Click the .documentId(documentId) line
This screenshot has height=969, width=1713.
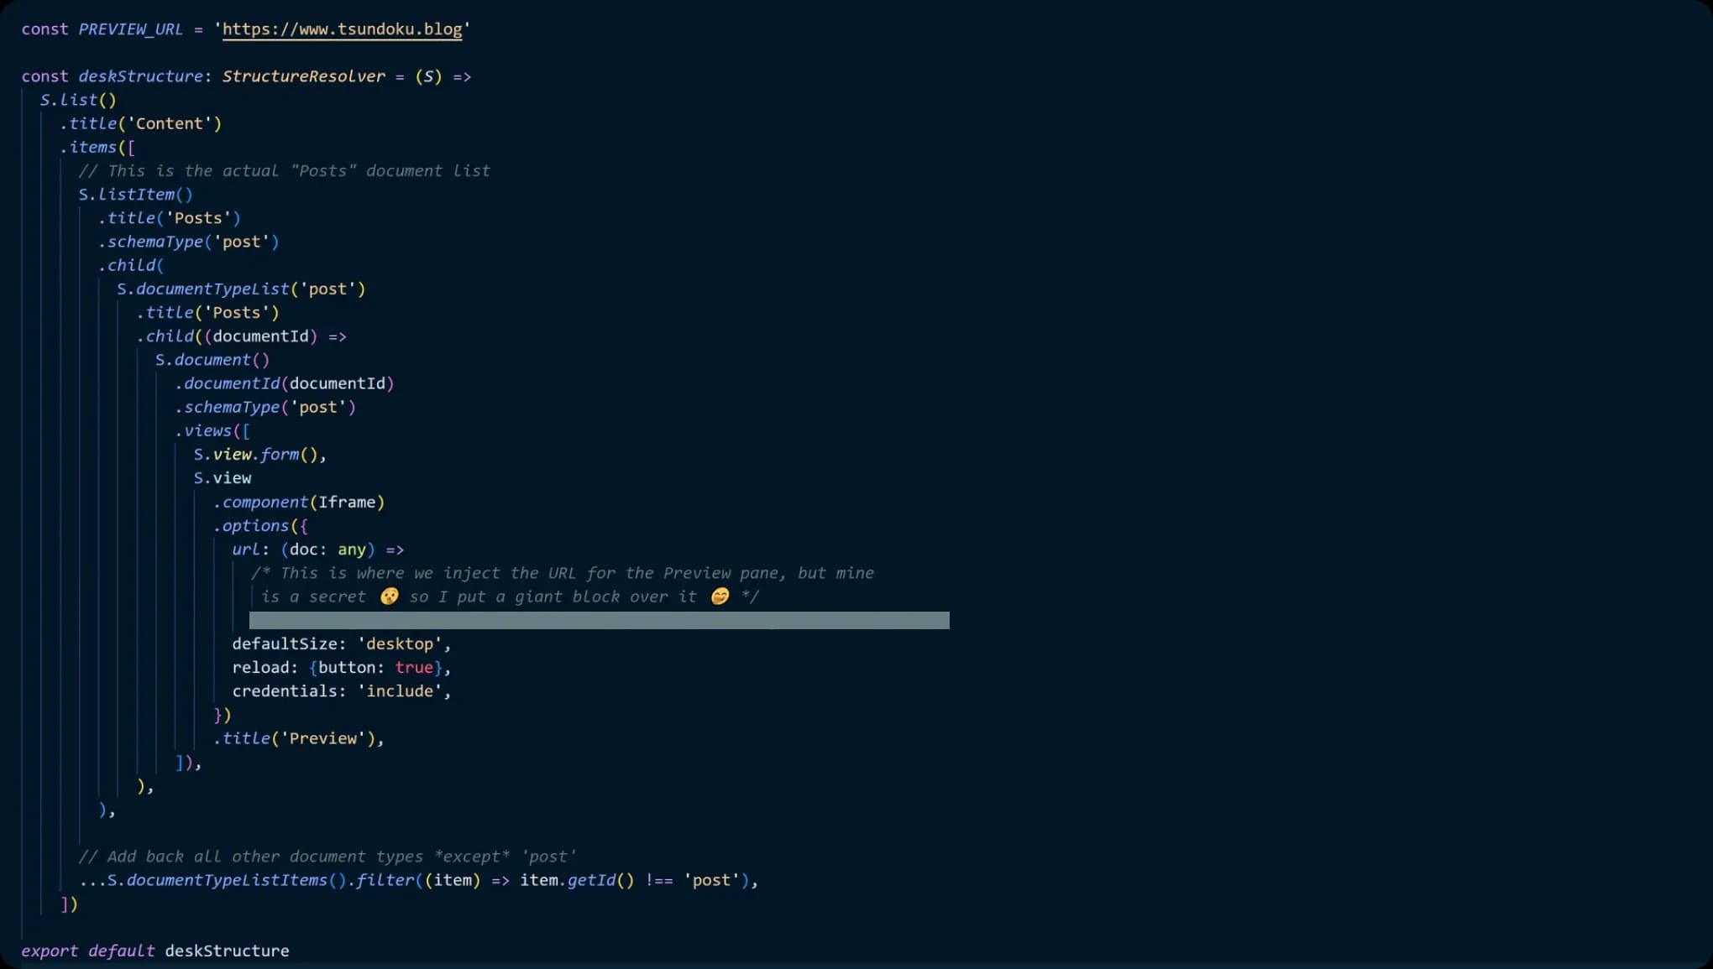point(284,383)
